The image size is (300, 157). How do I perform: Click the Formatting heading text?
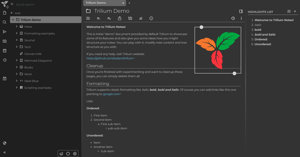pos(98,84)
